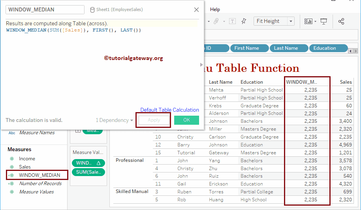Click the Erickson last name cell
Image resolution: width=361 pixels, height=210 pixels.
(x=218, y=184)
